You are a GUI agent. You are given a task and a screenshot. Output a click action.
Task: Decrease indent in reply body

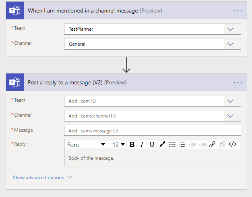[x=192, y=145]
